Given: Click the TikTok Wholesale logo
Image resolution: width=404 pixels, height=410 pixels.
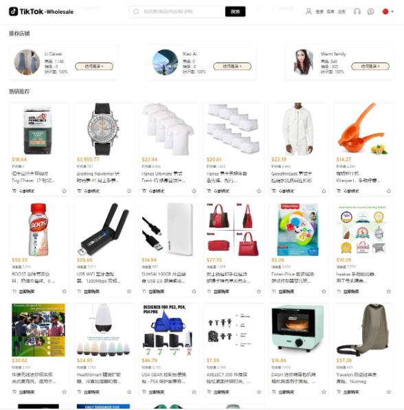Looking at the screenshot, I should point(41,12).
